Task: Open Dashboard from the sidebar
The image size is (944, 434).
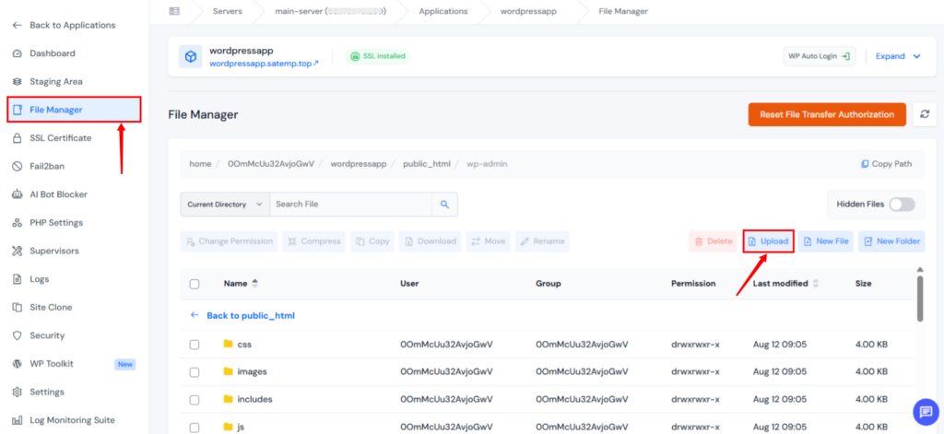Action: point(53,53)
